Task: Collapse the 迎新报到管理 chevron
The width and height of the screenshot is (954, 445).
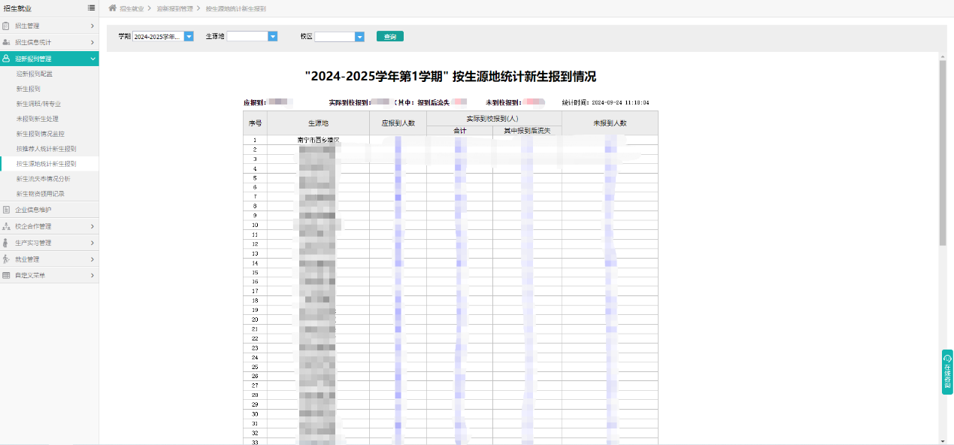Action: [92, 59]
